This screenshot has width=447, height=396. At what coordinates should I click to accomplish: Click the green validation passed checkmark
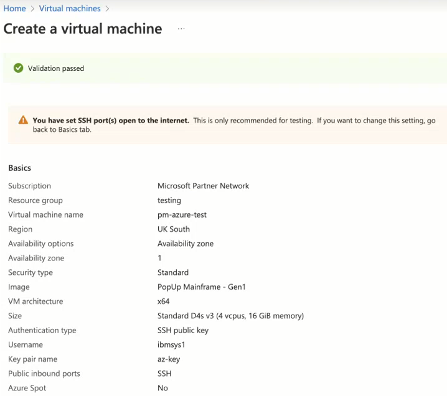tap(19, 68)
